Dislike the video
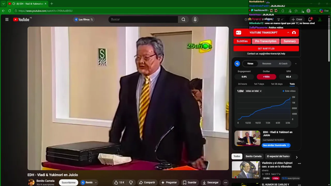 [x=131, y=182]
